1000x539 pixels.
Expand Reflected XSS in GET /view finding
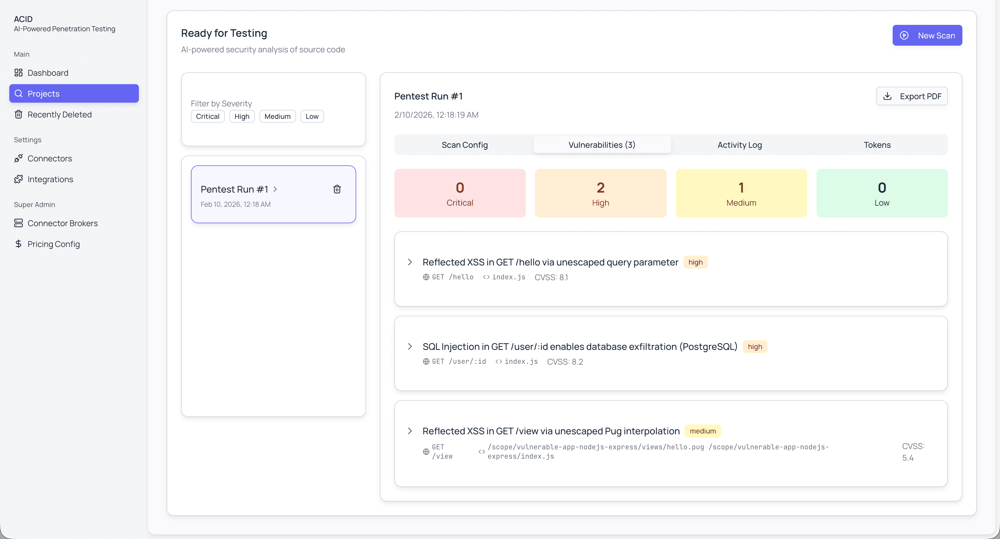pyautogui.click(x=410, y=431)
